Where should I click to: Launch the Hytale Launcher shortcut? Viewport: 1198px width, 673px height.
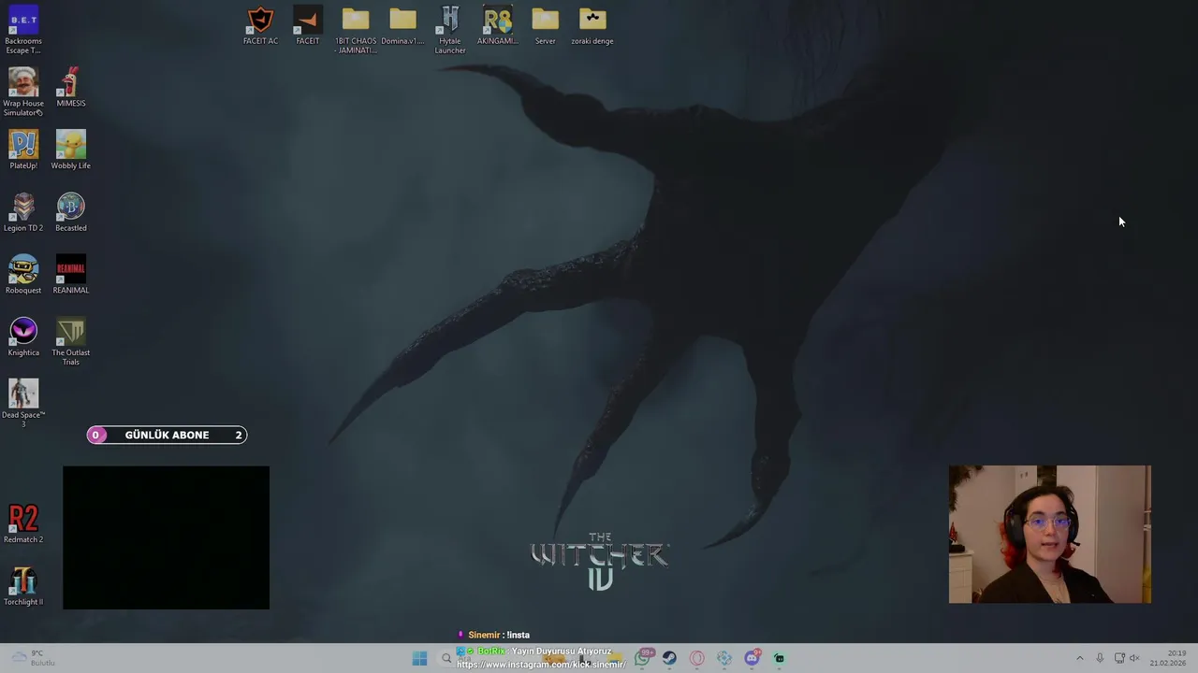tap(450, 30)
